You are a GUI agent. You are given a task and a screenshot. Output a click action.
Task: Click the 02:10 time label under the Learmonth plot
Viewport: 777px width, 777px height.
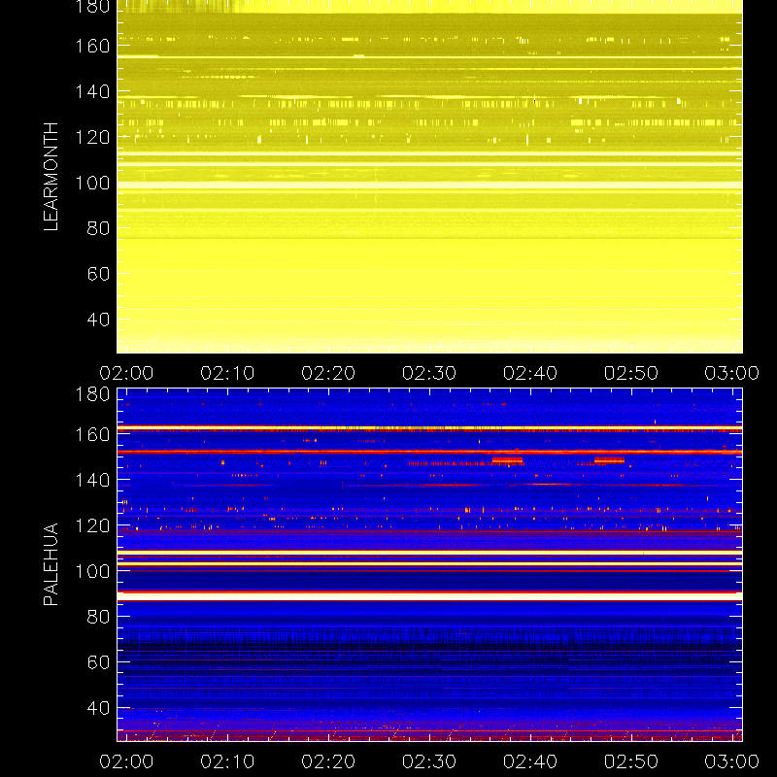pos(227,373)
